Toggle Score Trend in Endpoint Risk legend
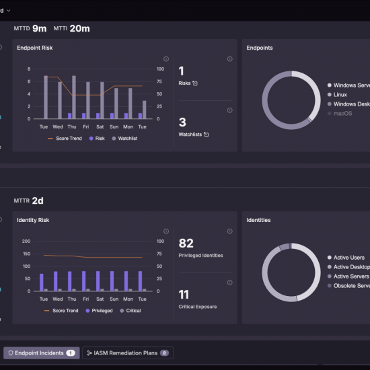Screen dimensions: 370x370 (65, 139)
